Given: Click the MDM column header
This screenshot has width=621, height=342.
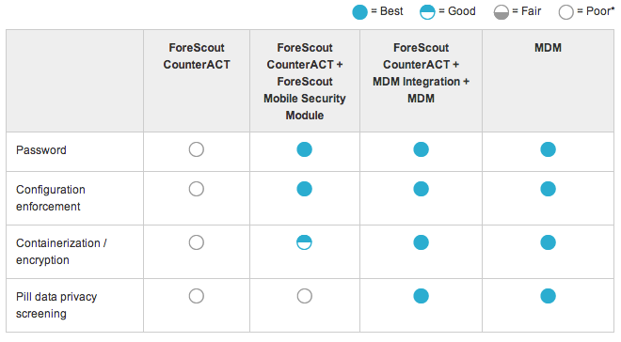Looking at the screenshot, I should [x=549, y=48].
